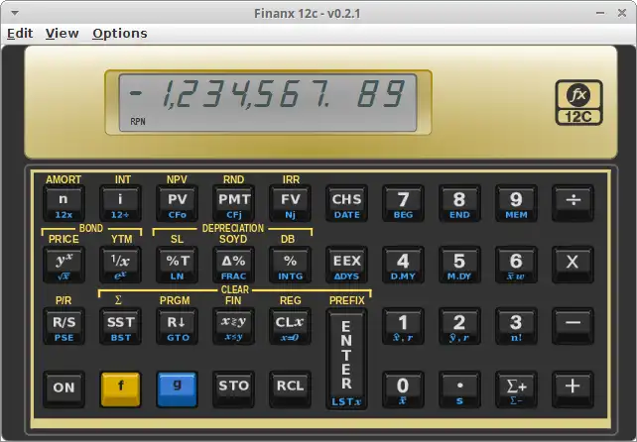Click the R↓ roll down key
This screenshot has width=637, height=442.
[x=178, y=326]
